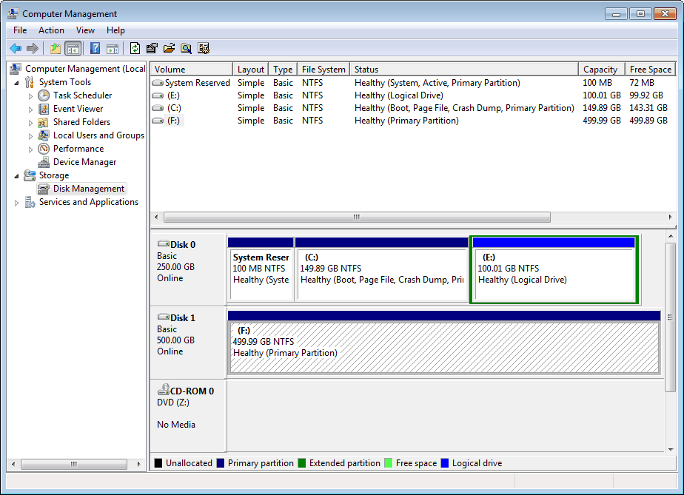The height and width of the screenshot is (495, 684).
Task: Click the blue Logical drive legend swatch
Action: [x=445, y=463]
